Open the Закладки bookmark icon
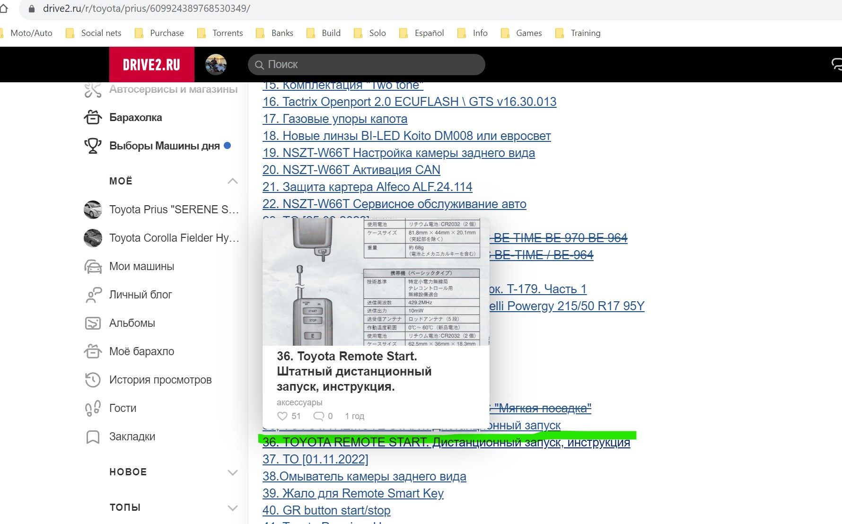Screen dimensions: 842x524 tap(93, 437)
